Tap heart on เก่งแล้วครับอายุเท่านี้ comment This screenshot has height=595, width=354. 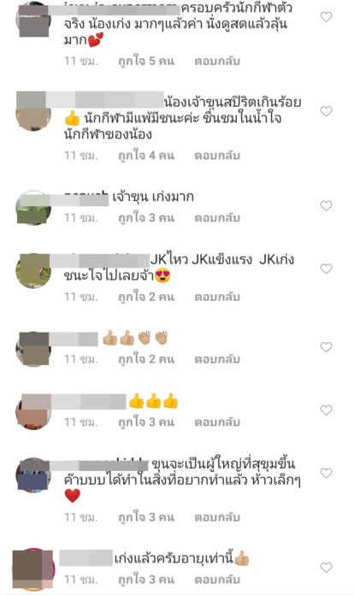coord(326,568)
